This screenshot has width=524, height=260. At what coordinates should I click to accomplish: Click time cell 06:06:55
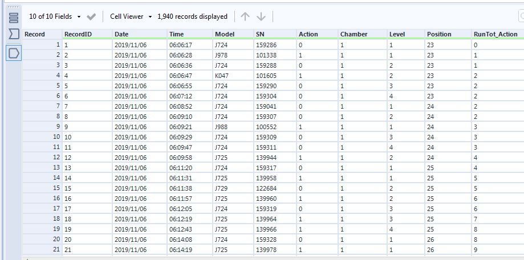[x=190, y=86]
